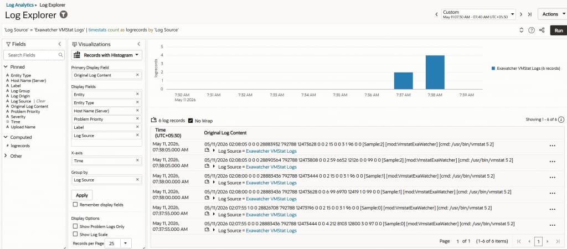
Task: Expand the query editor arrows icon
Action: pos(522,30)
